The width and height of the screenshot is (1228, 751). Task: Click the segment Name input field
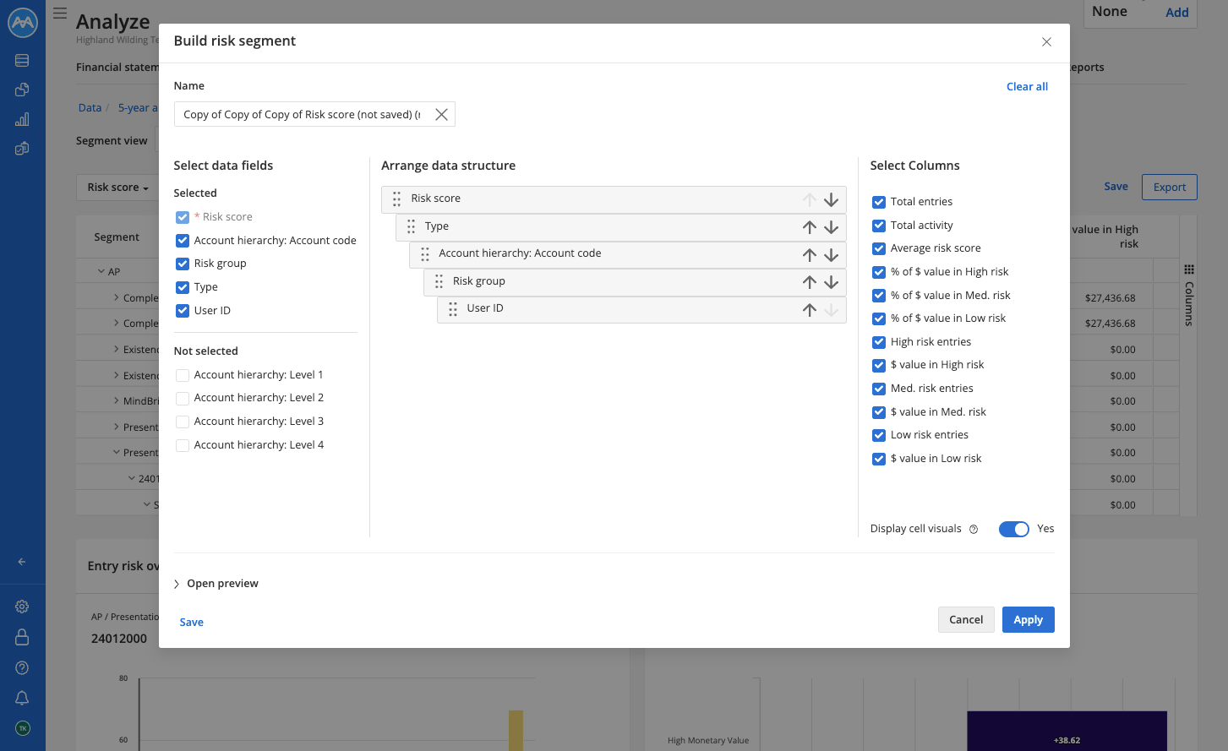[303, 114]
